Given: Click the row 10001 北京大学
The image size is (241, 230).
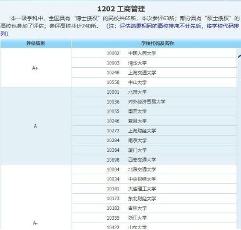Looking at the screenshot, I should tap(154, 92).
